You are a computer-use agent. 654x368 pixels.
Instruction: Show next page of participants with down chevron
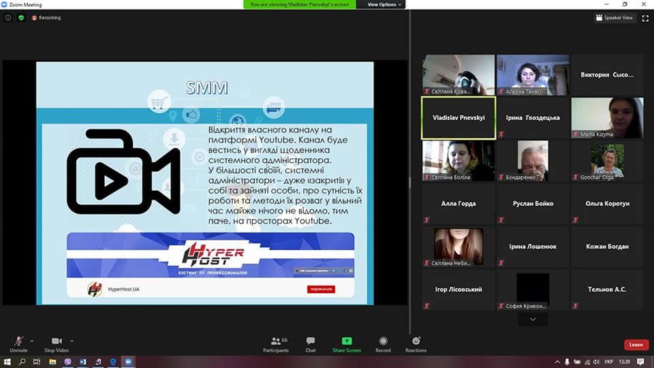533,319
